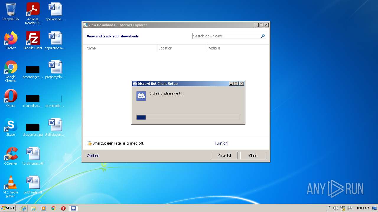Open Action Center flag tray icon
The height and width of the screenshot is (212, 378).
(350, 208)
